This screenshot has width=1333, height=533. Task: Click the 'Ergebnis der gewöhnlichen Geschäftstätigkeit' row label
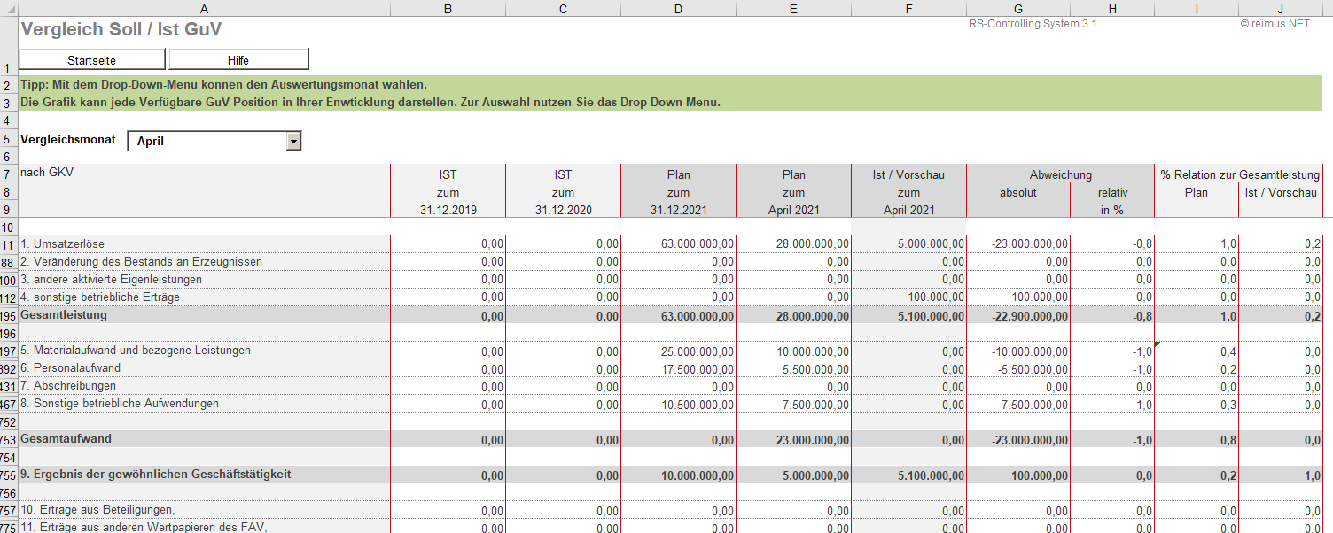point(156,475)
